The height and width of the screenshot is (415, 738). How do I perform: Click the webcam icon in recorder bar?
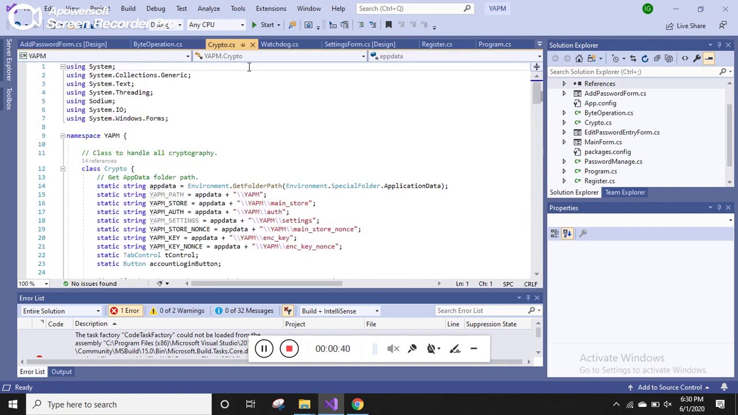pyautogui.click(x=431, y=349)
